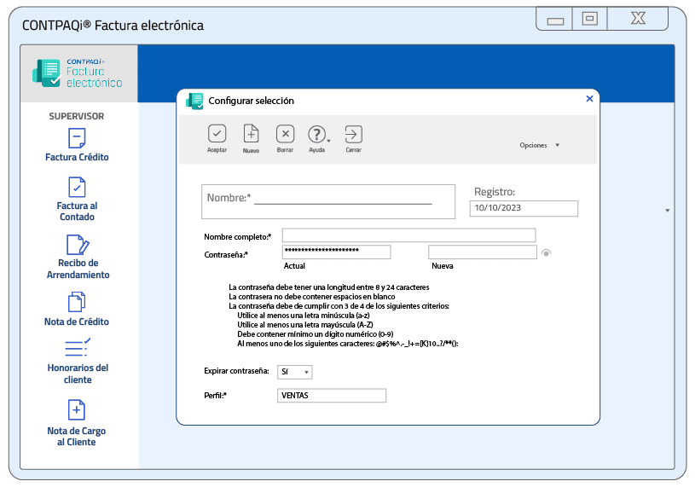Viewport: 695px width, 487px height.
Task: Open the Ayuda question mark icon
Action: pyautogui.click(x=316, y=134)
